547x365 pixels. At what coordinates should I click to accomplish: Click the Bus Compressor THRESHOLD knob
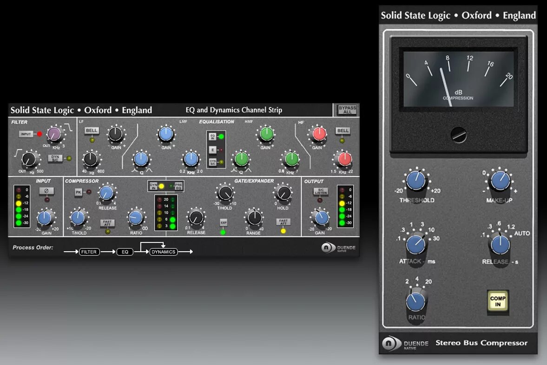(x=416, y=181)
